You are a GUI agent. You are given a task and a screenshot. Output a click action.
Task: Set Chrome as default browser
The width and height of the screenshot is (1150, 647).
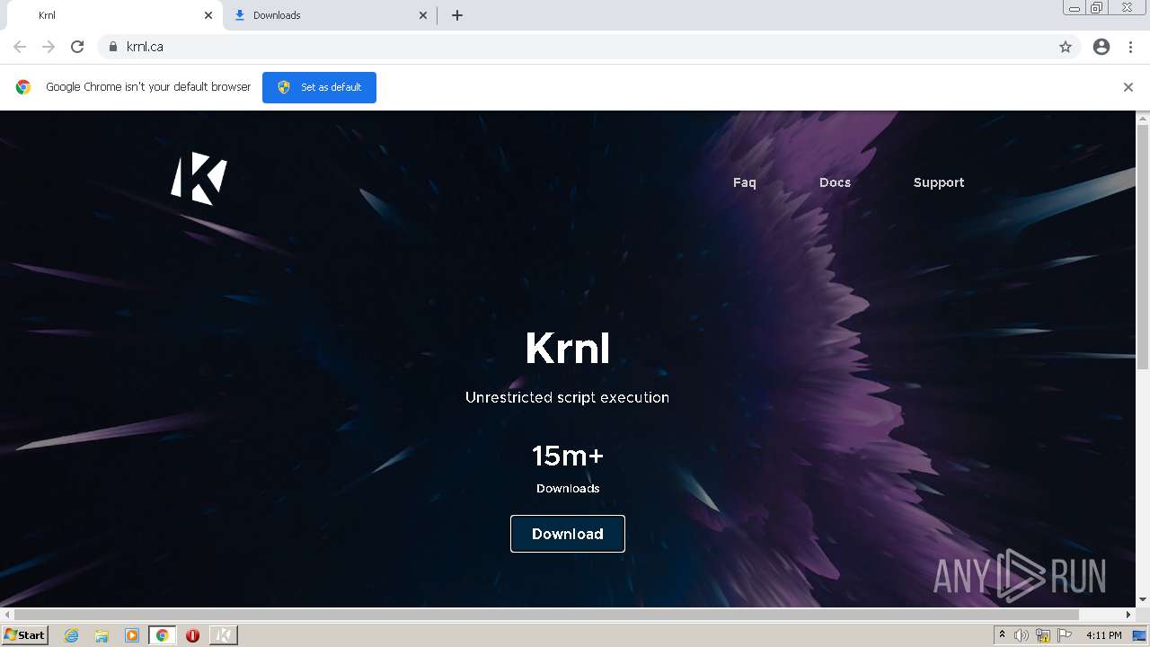pyautogui.click(x=319, y=87)
